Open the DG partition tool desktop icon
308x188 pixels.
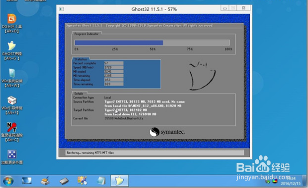point(12,23)
